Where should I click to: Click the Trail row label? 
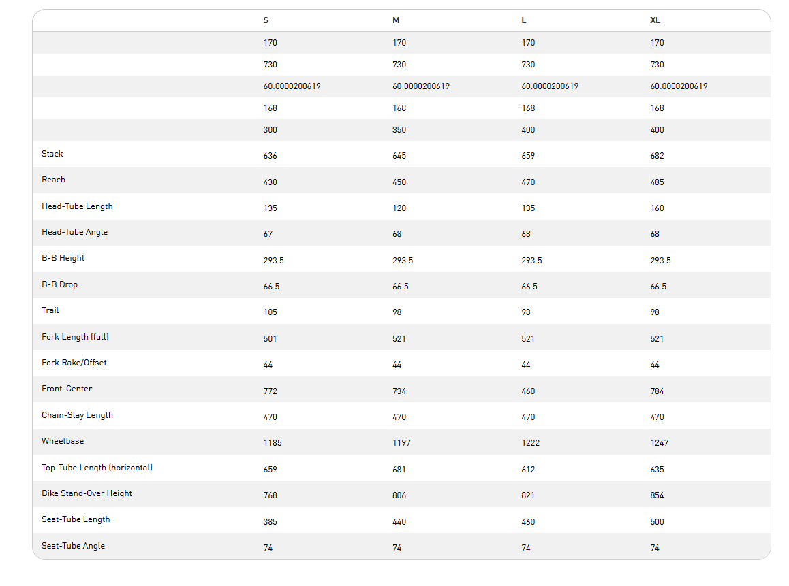[50, 310]
